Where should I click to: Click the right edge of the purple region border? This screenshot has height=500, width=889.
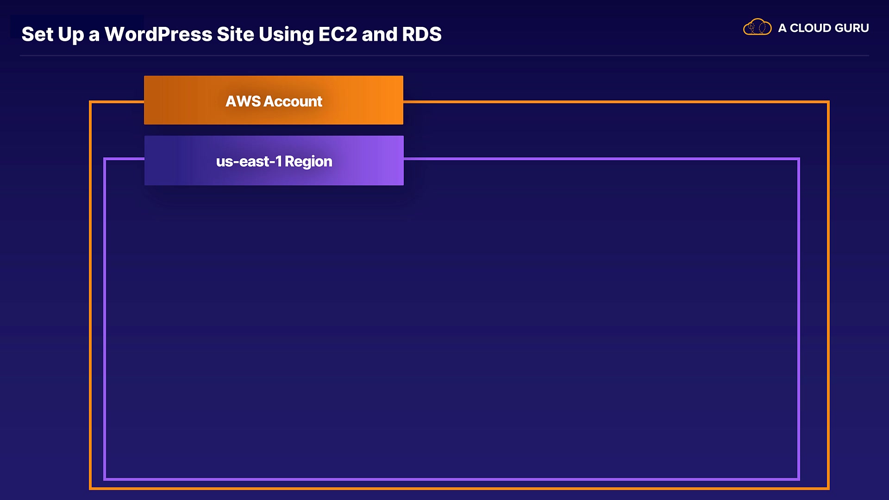pyautogui.click(x=799, y=319)
